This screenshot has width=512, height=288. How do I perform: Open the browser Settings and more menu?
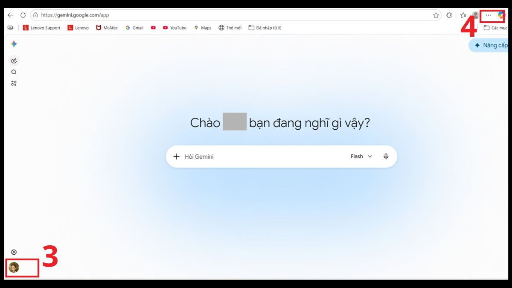point(489,15)
